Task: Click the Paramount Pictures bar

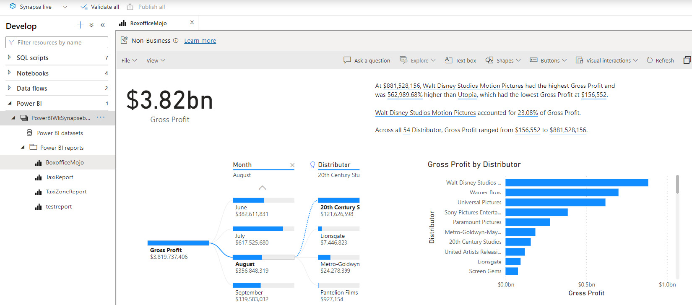Action: click(x=528, y=222)
